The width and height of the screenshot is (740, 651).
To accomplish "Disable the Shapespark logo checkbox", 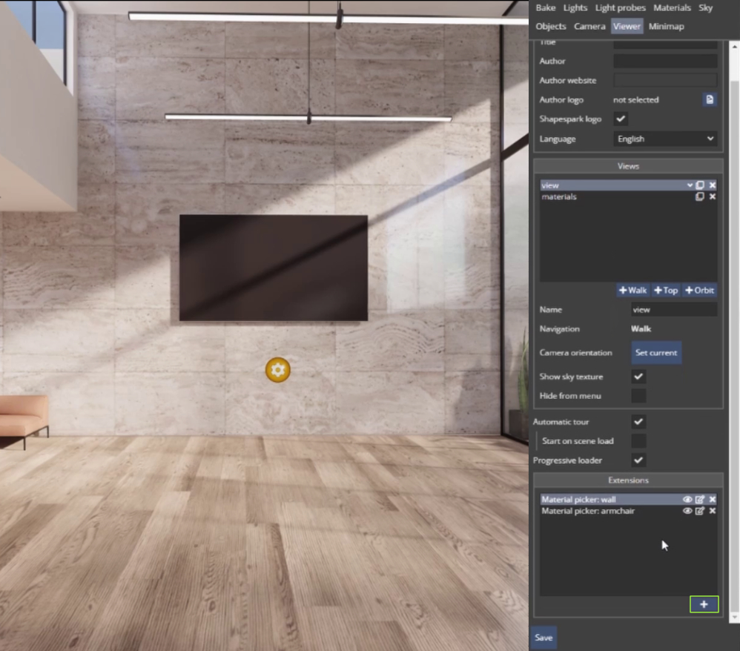I will coord(621,119).
